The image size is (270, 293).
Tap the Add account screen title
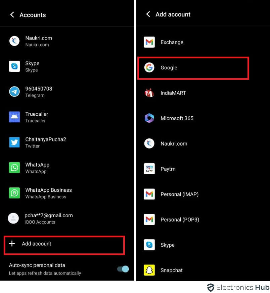173,14
